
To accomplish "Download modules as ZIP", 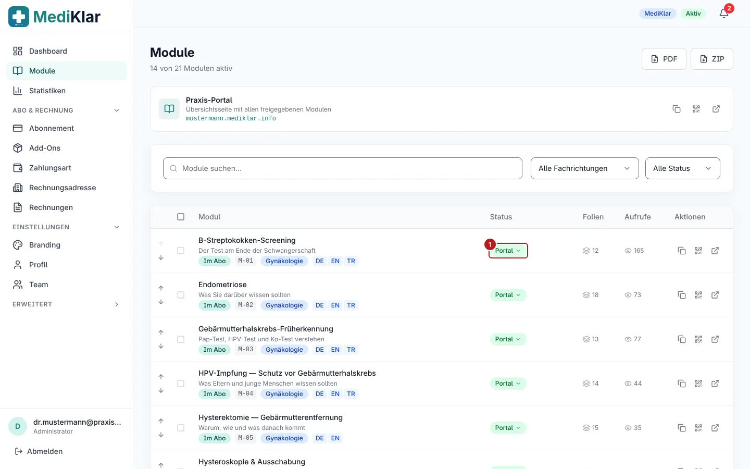I will click(712, 59).
